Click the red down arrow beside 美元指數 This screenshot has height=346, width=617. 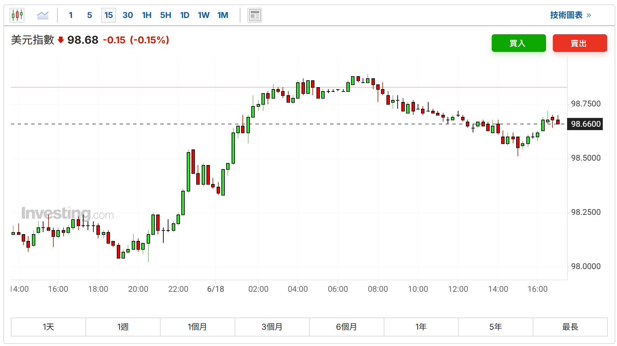[x=61, y=40]
